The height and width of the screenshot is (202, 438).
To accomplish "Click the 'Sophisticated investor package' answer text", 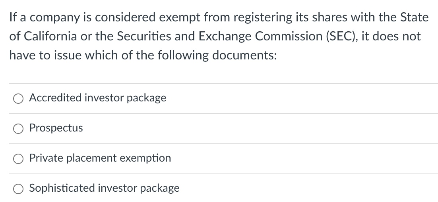I will pyautogui.click(x=104, y=188).
